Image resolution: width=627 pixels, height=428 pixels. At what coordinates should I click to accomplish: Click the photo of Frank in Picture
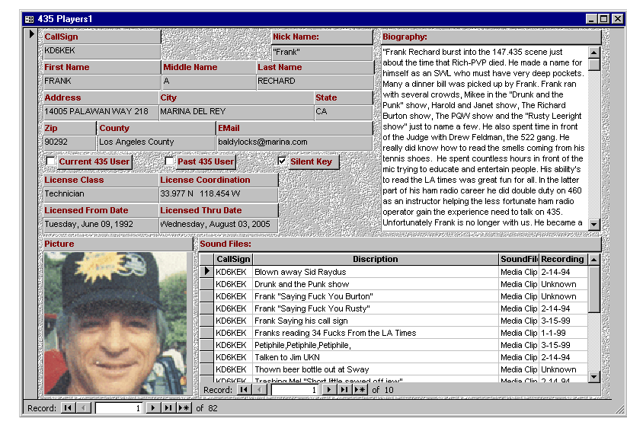(x=115, y=323)
